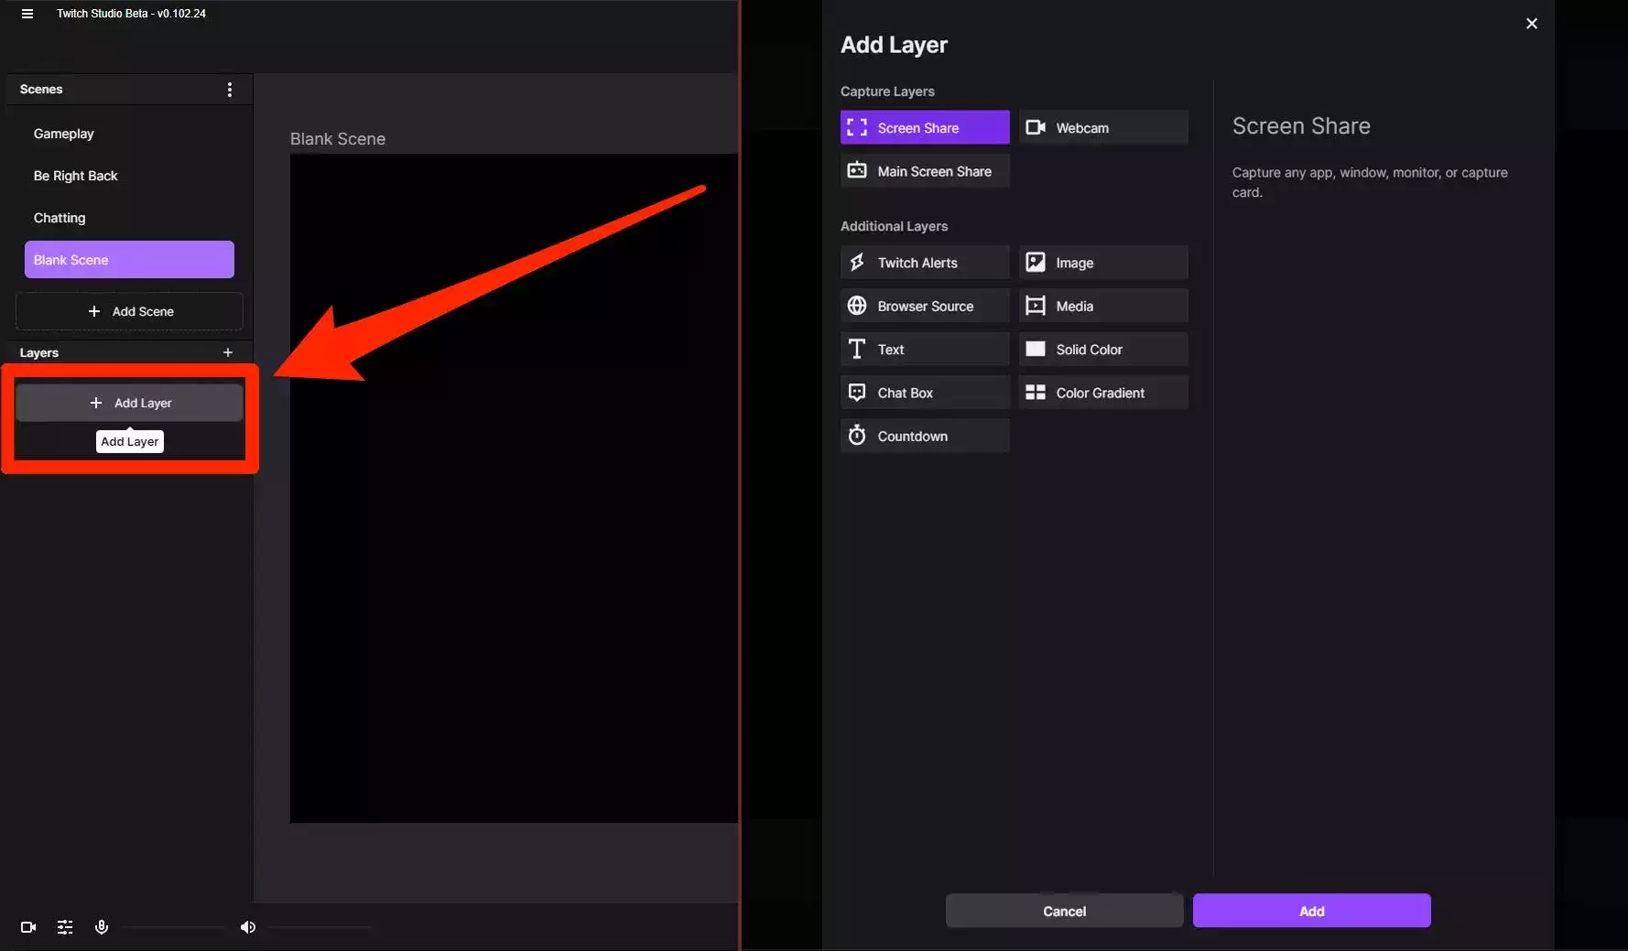This screenshot has width=1628, height=951.
Task: Select the Countdown layer option
Action: coord(925,437)
